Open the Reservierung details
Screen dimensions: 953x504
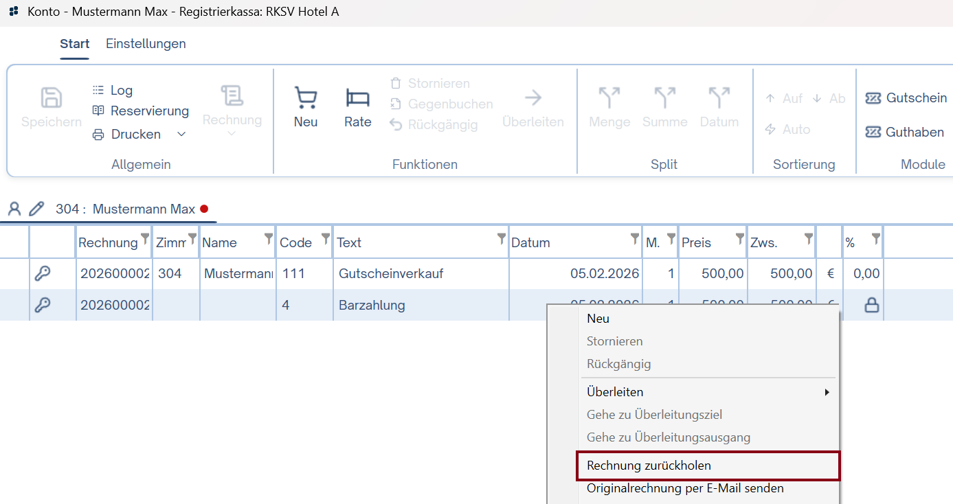coord(140,111)
